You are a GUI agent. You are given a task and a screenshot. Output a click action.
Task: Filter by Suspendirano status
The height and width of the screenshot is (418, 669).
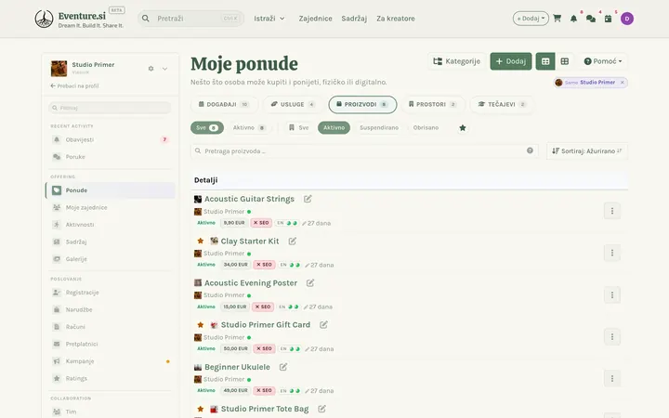coord(379,127)
